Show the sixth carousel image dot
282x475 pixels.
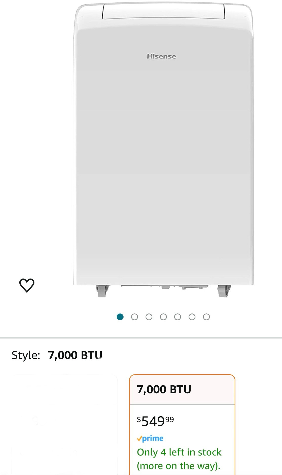[192, 317]
